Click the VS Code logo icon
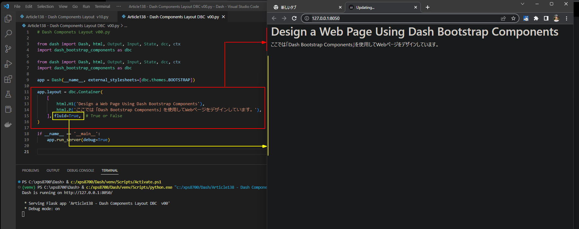 (6, 6)
